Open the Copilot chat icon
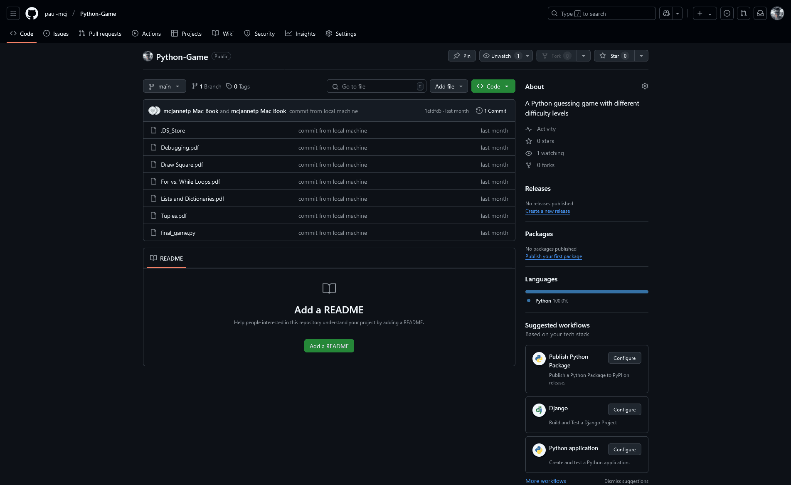Screen dimensions: 791x485 coord(666,13)
